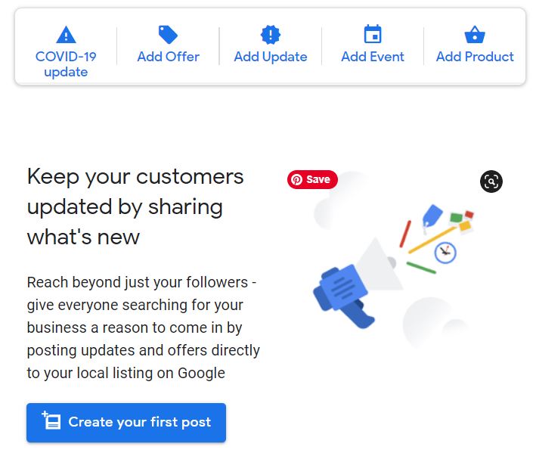
Task: Choose the Add Product text label
Action: point(474,57)
